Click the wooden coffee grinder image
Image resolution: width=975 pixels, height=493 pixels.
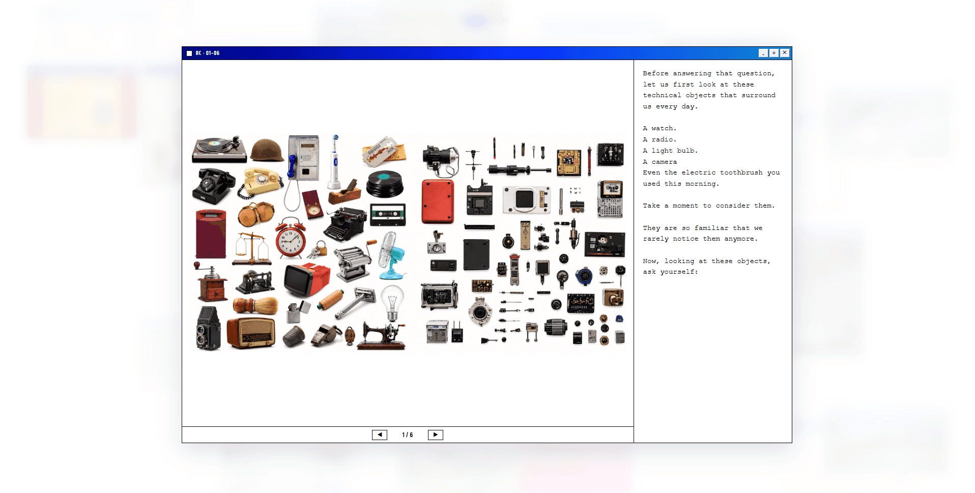pos(211,283)
